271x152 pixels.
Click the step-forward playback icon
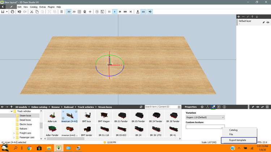131,12
